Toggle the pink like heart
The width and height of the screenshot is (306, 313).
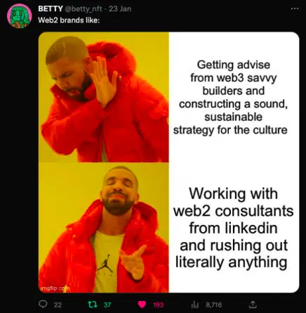click(x=142, y=305)
